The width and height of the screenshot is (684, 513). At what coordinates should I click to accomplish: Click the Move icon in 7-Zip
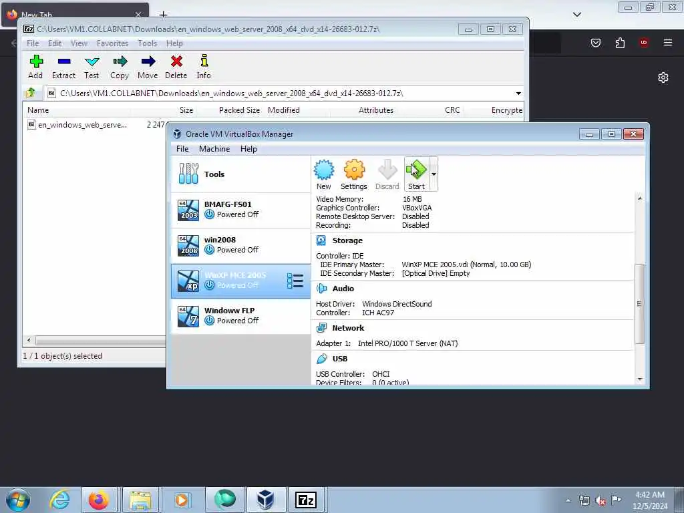click(x=148, y=62)
